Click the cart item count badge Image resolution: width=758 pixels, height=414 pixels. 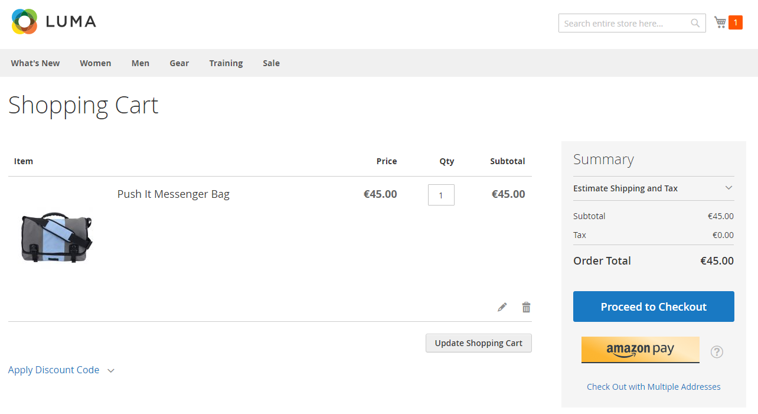point(735,22)
